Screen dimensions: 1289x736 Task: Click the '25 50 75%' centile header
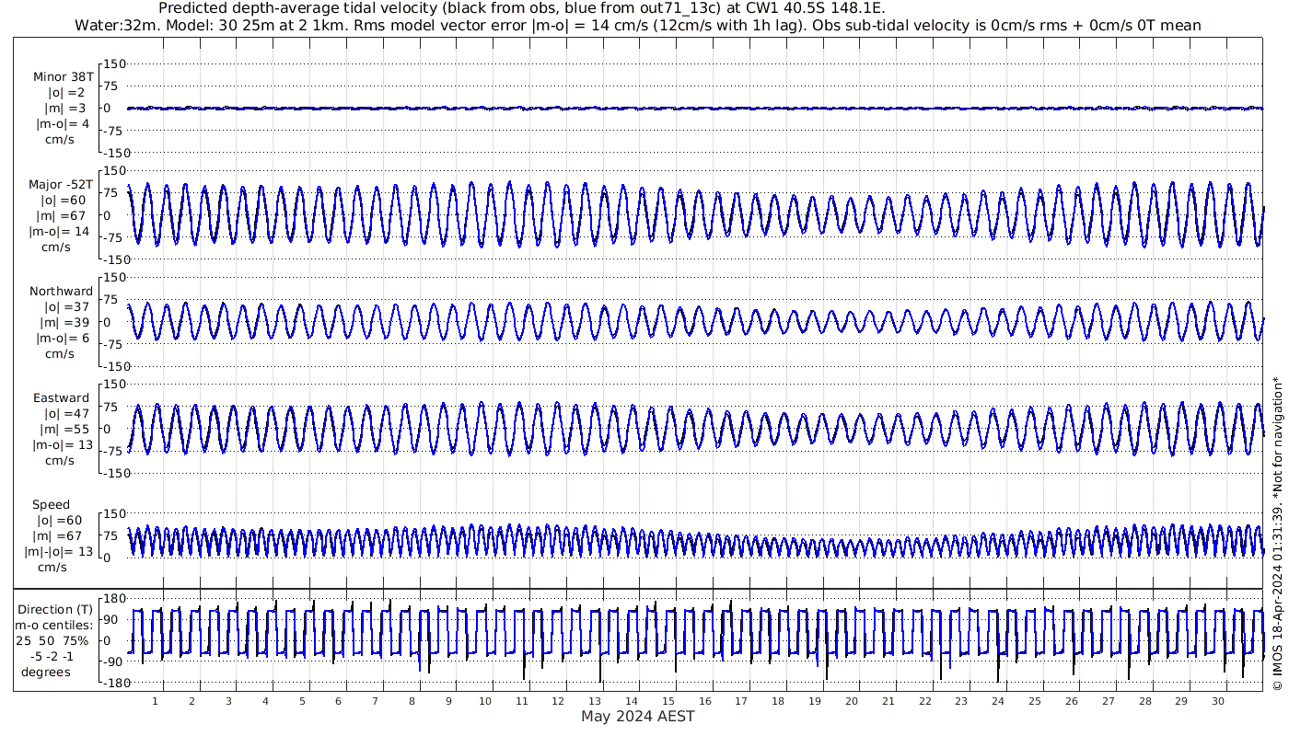point(52,641)
